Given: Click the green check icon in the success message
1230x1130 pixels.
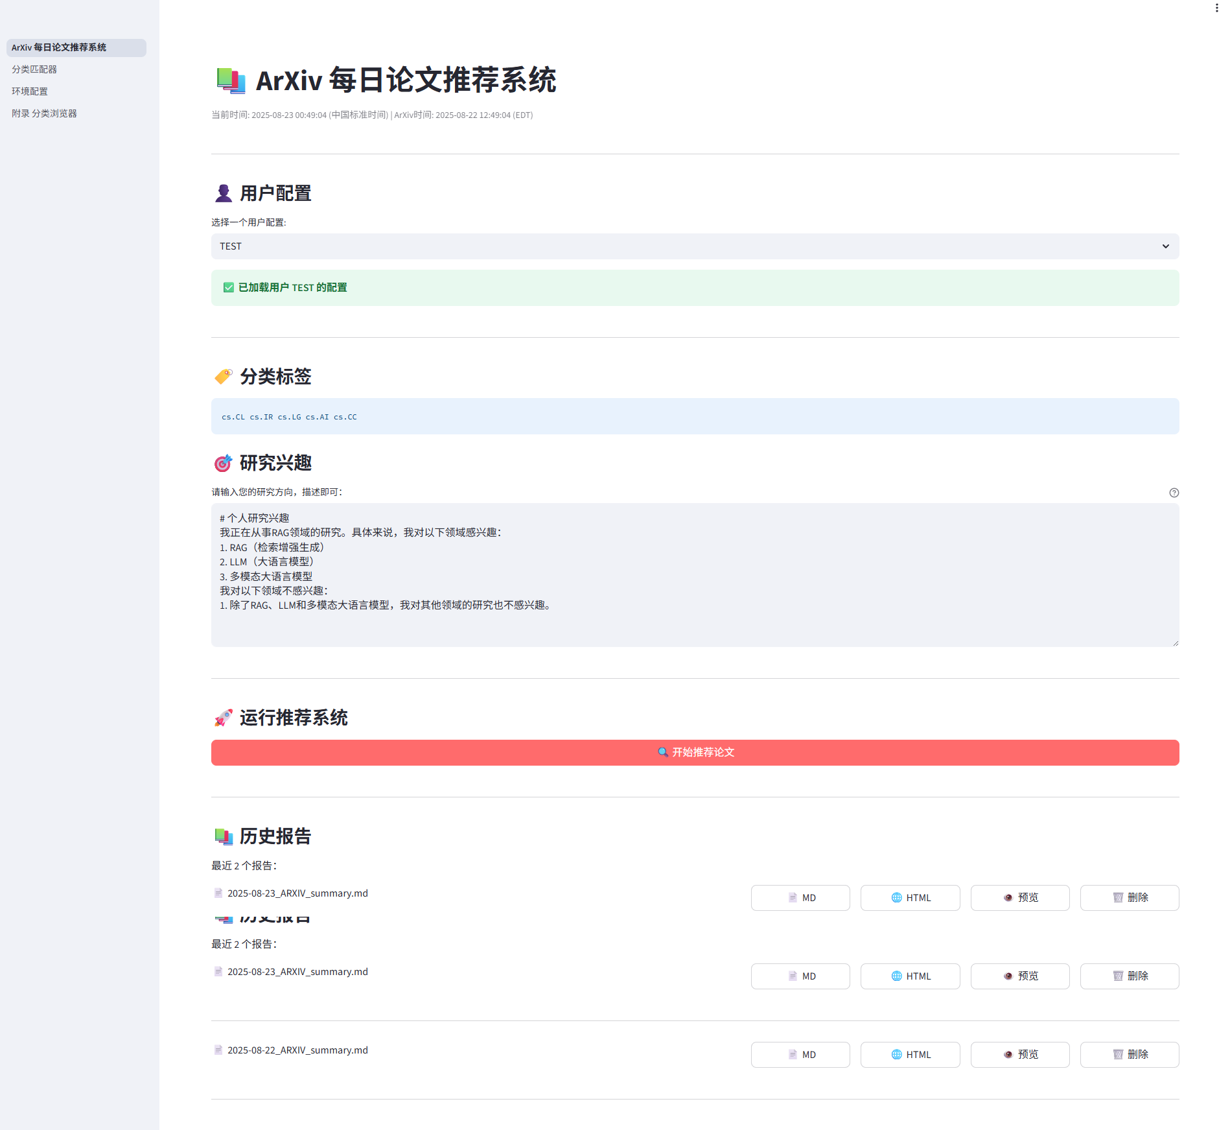Looking at the screenshot, I should coord(228,287).
